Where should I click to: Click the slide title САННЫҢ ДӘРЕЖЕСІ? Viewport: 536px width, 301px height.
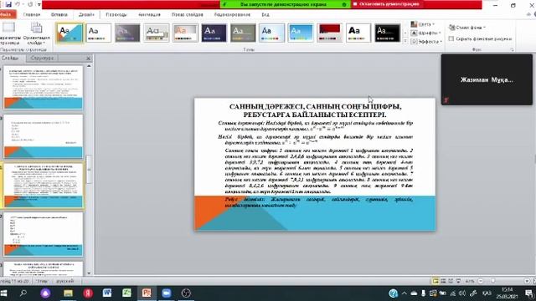tap(315, 110)
